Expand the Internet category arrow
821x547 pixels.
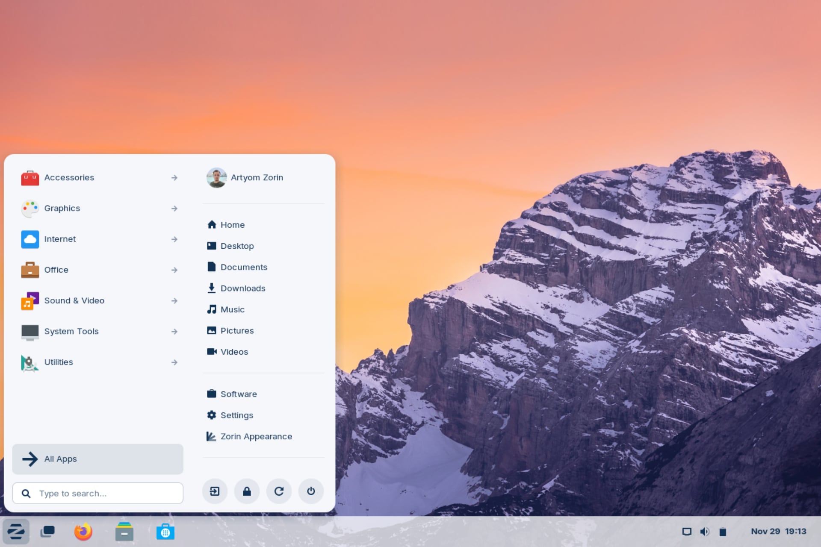coord(174,239)
